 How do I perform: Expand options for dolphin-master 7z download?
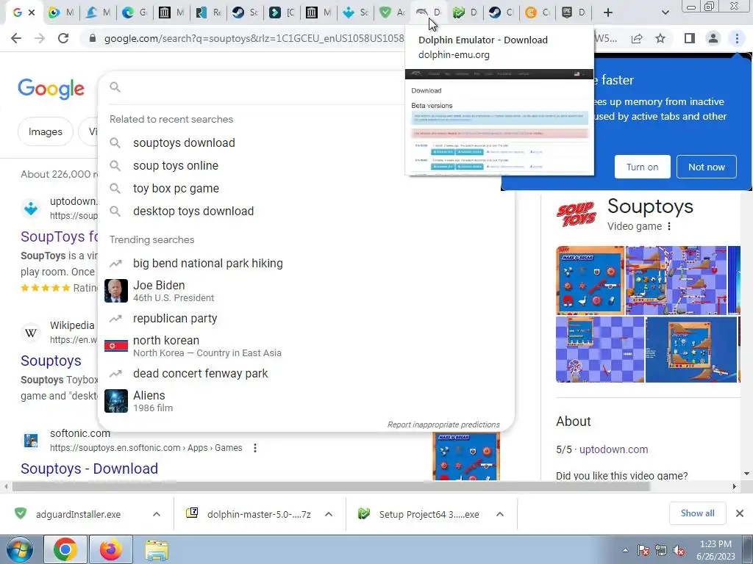click(329, 514)
